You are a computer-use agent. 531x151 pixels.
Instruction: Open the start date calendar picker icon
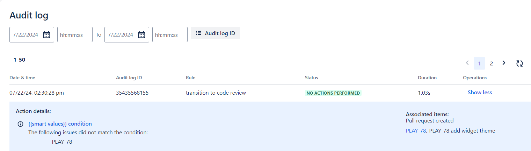(46, 35)
